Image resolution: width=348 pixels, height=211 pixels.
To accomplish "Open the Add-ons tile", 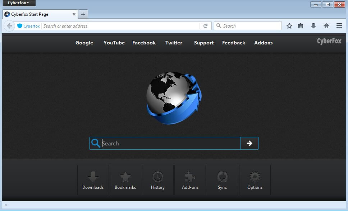I will (190, 180).
